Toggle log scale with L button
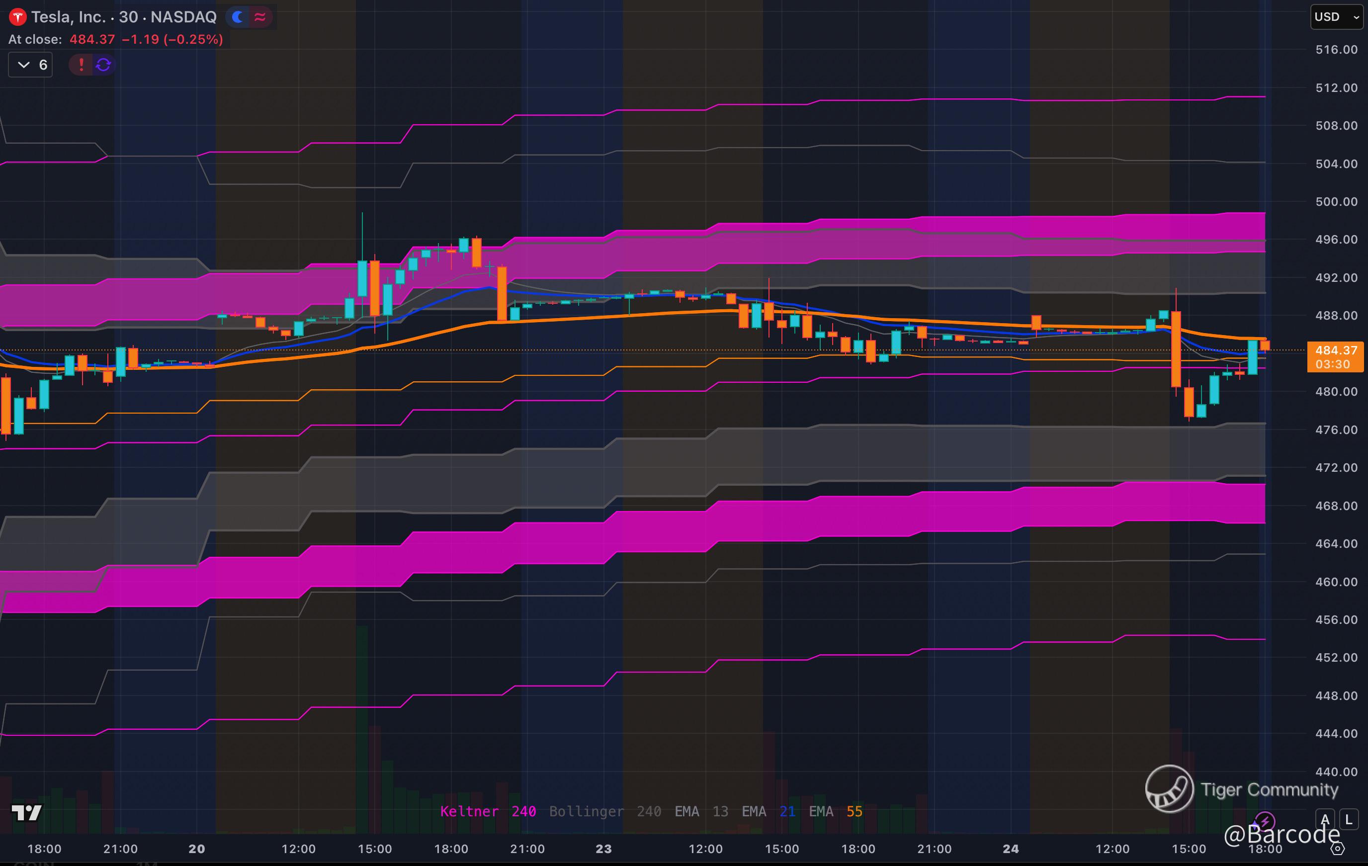 1349,819
